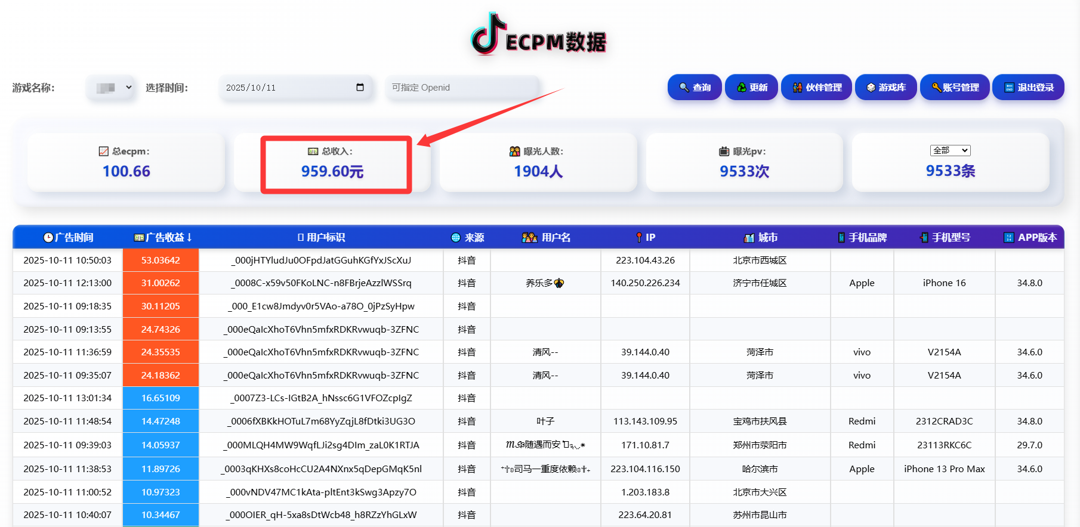Click the 53.03642 revenue cell
The height and width of the screenshot is (527, 1080).
click(x=161, y=261)
